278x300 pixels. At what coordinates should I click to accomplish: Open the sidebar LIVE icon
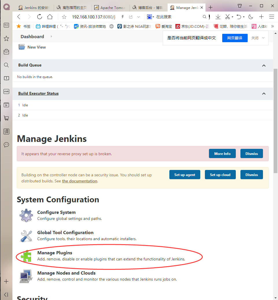(6, 91)
